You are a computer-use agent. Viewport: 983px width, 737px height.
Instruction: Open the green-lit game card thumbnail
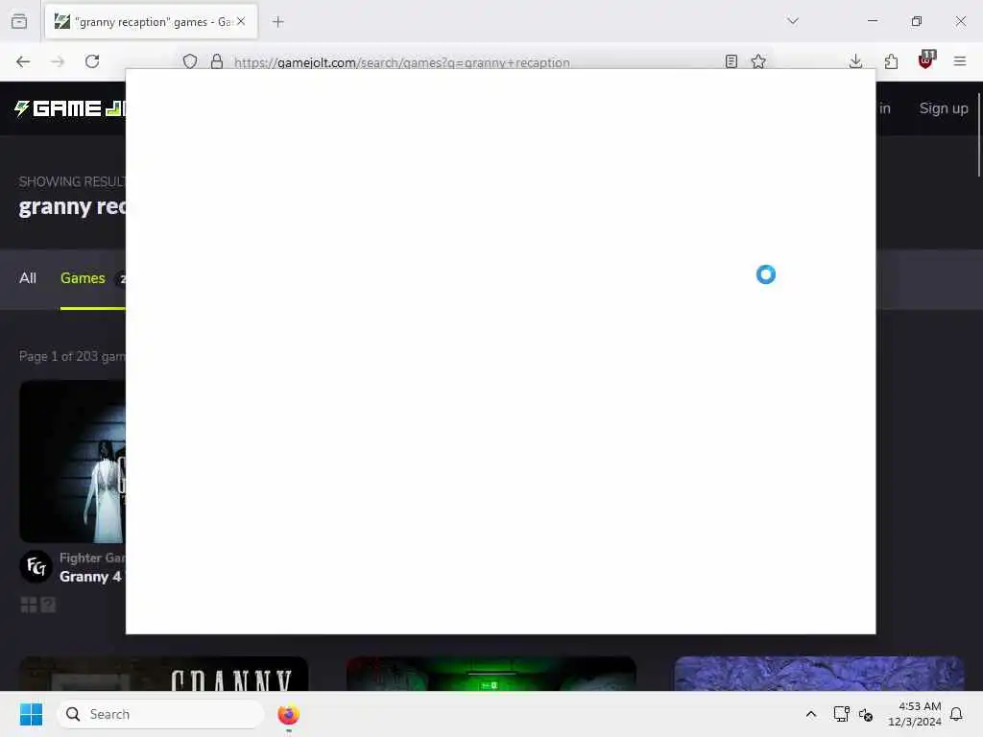point(491,674)
